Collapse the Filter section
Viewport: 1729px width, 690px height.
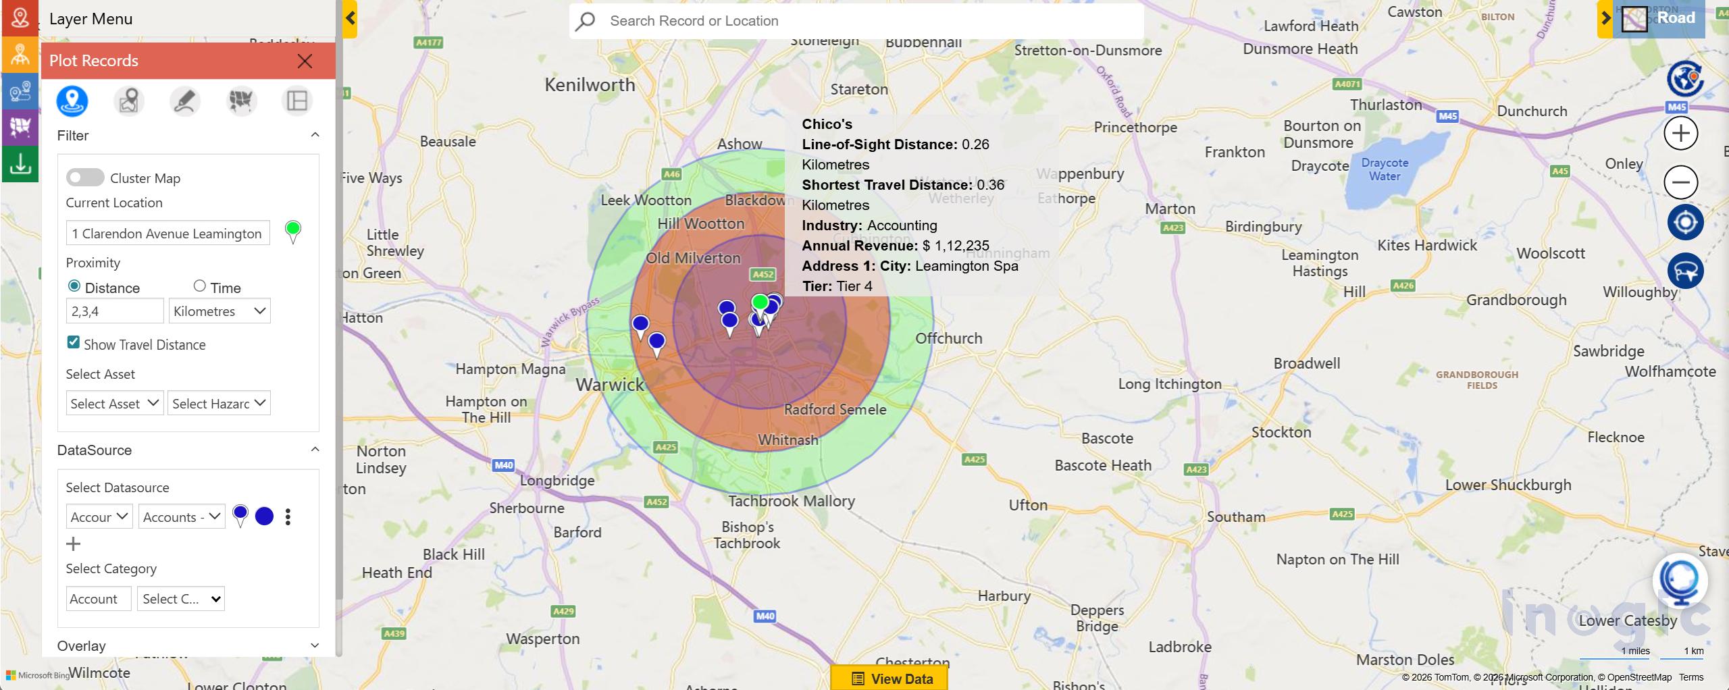(x=314, y=134)
